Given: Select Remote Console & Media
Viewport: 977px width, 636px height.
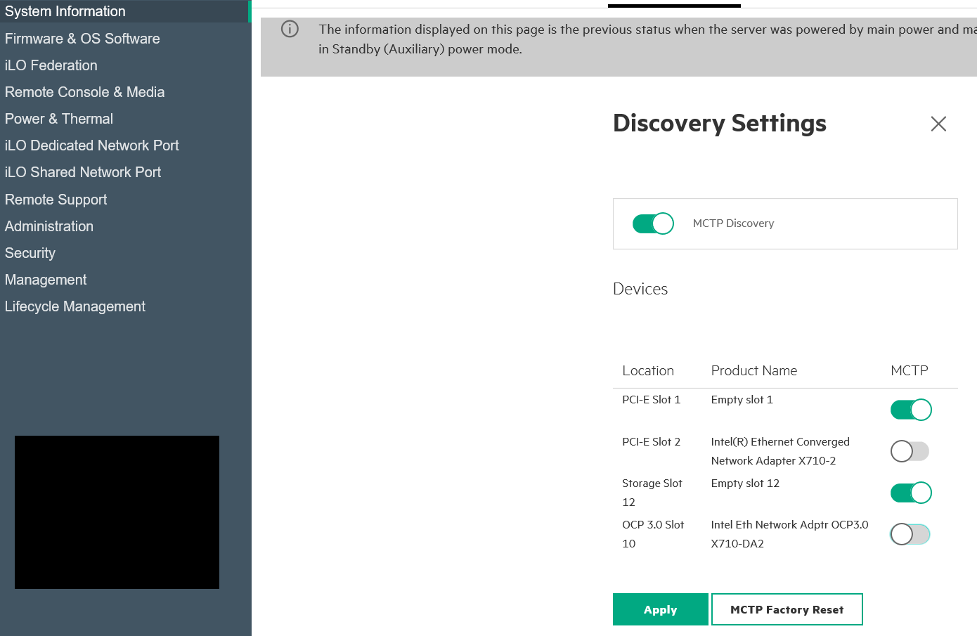Looking at the screenshot, I should (x=84, y=92).
